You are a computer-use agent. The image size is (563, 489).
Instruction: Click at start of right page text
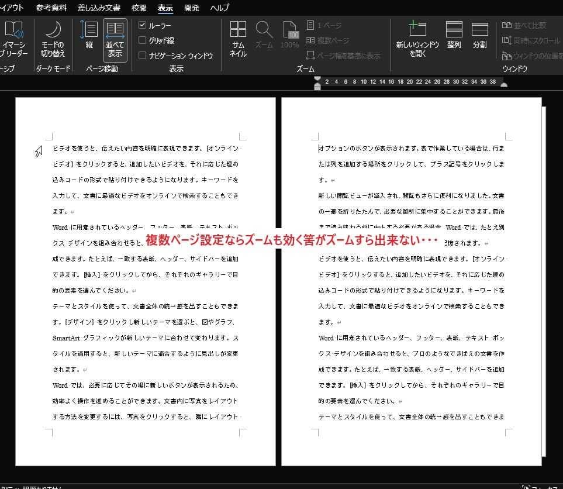pyautogui.click(x=319, y=149)
